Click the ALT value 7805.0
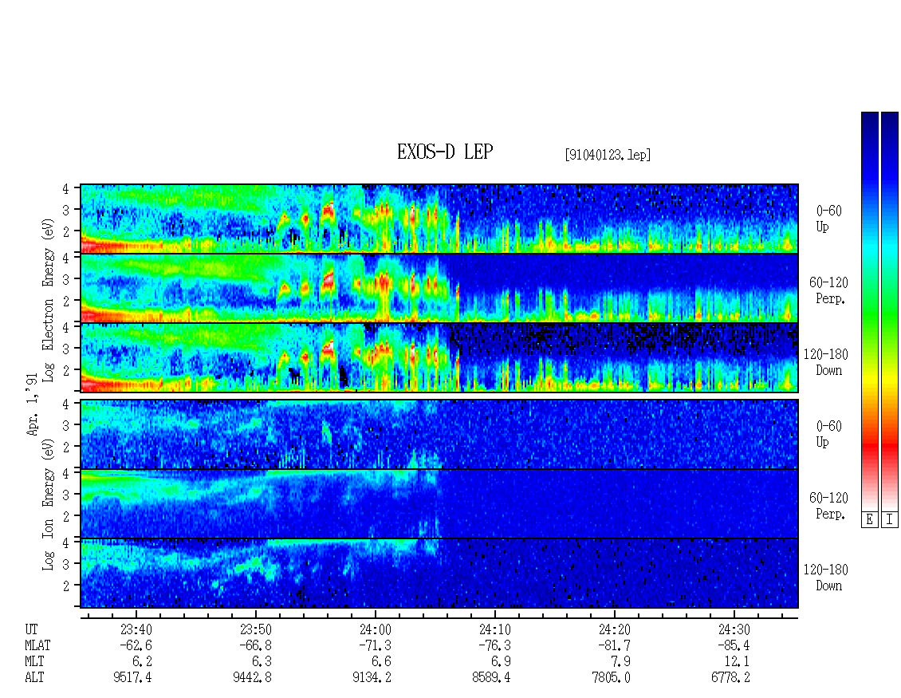The image size is (901, 698). (x=611, y=677)
